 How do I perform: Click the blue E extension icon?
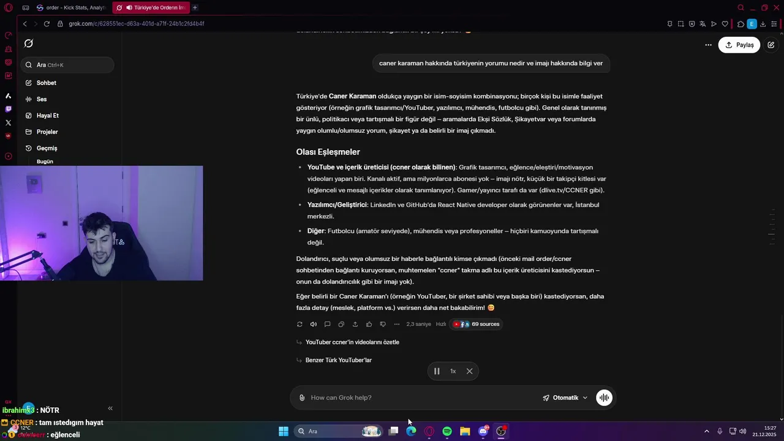[x=752, y=24]
